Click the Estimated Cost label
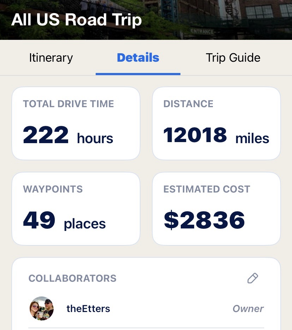The image size is (292, 330). coord(207,189)
